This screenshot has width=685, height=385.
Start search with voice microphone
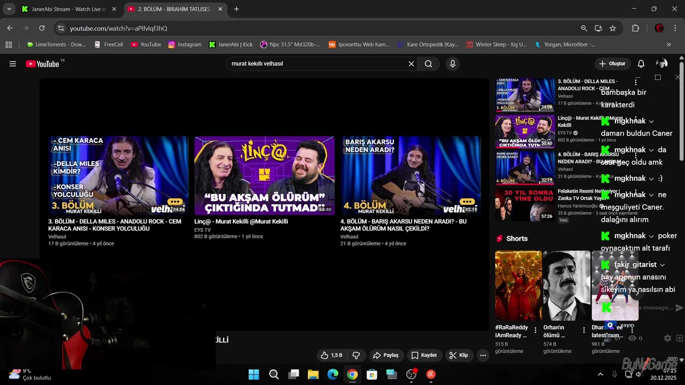453,64
